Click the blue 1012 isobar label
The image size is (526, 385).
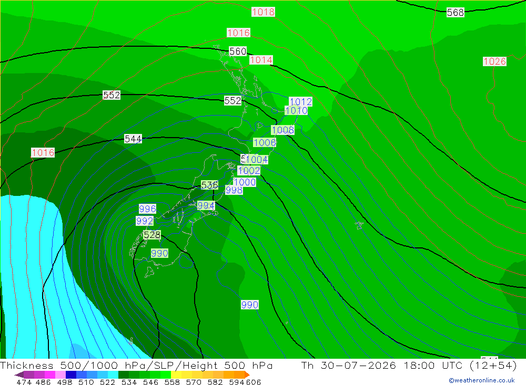pos(300,101)
